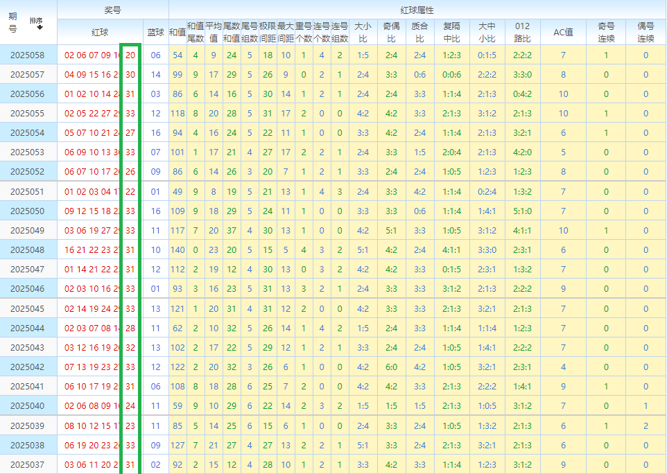Click the 和值 column header
667x474 pixels.
[x=177, y=32]
